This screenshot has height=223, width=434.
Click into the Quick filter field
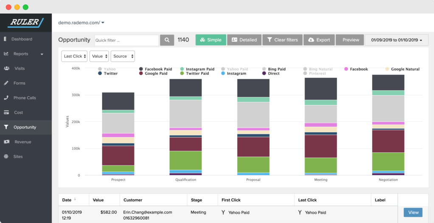pos(126,40)
